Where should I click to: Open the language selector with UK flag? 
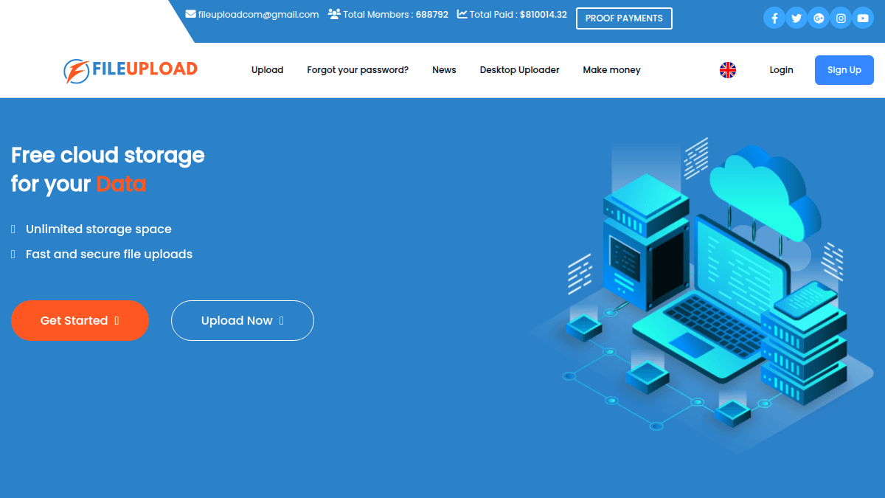coord(728,70)
